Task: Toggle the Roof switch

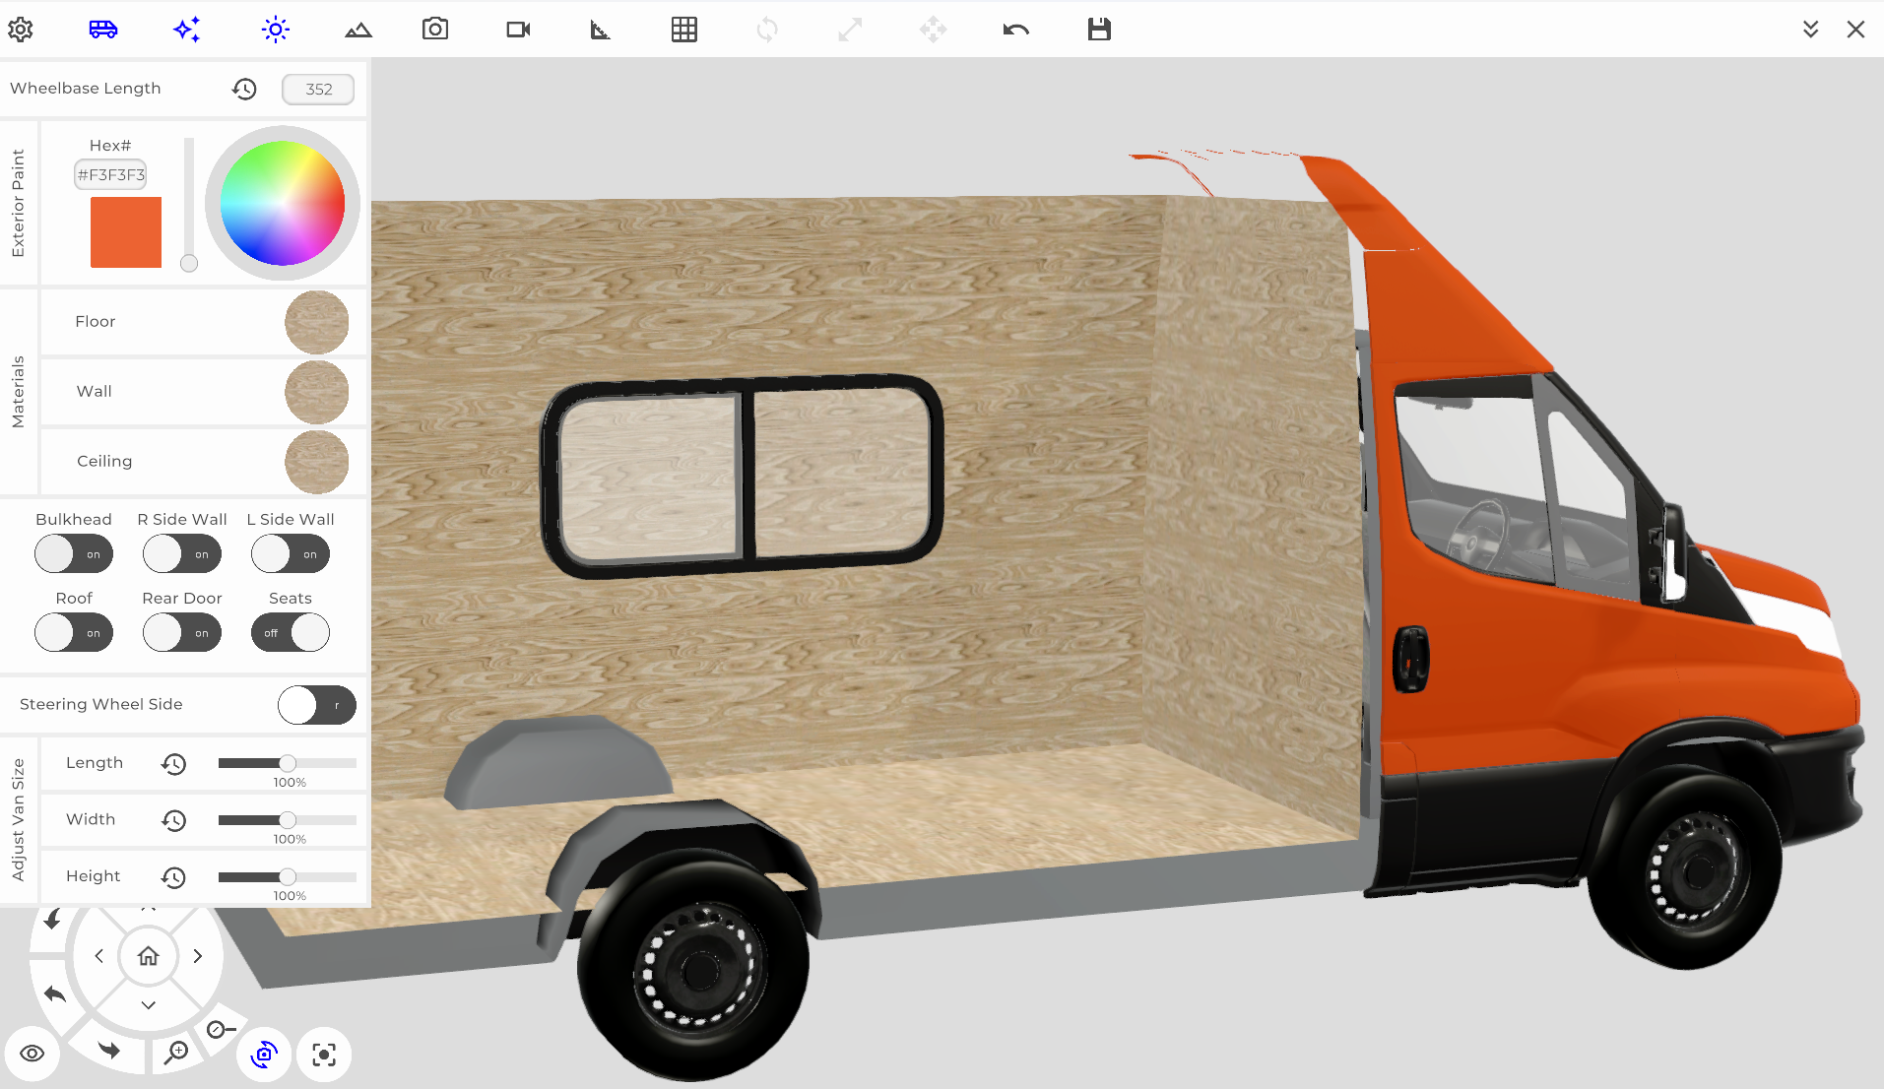Action: click(74, 632)
